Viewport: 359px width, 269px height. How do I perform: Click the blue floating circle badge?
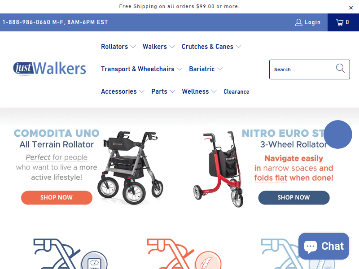338,134
